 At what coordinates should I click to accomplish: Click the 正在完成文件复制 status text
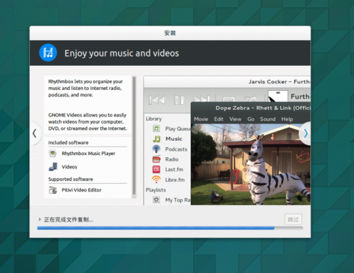point(68,219)
